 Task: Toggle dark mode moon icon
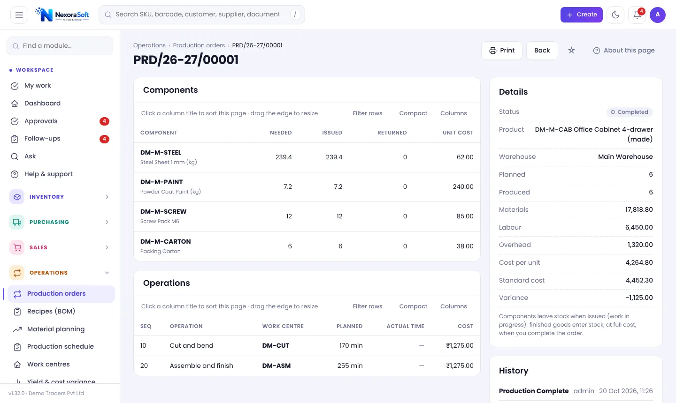[615, 15]
